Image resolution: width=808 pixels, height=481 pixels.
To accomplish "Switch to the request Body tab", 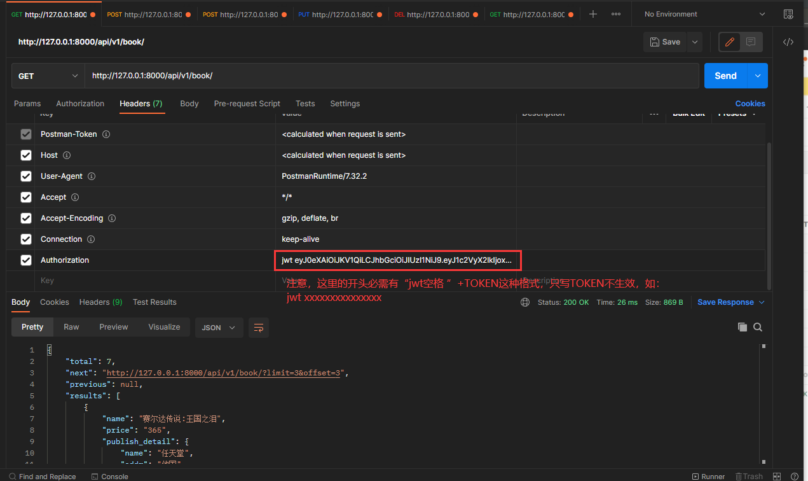I will 189,104.
